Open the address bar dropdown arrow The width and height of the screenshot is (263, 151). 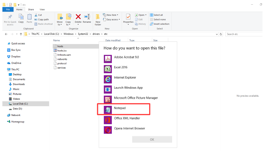click(x=217, y=34)
